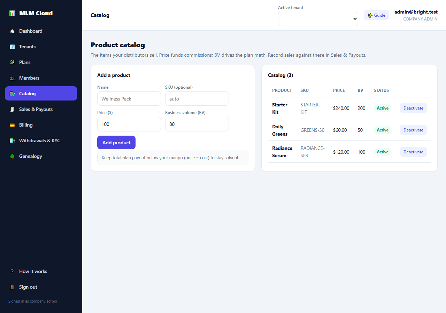Viewport: 446px width, 313px height.
Task: Open Withdrawals & KYC
Action: [x=41, y=141]
